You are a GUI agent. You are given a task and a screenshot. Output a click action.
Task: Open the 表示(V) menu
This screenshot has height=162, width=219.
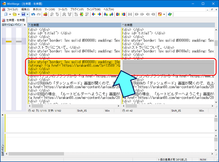37,10
